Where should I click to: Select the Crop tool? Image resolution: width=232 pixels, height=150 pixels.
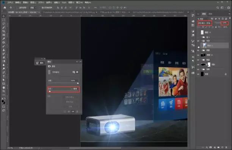(x=4, y=31)
